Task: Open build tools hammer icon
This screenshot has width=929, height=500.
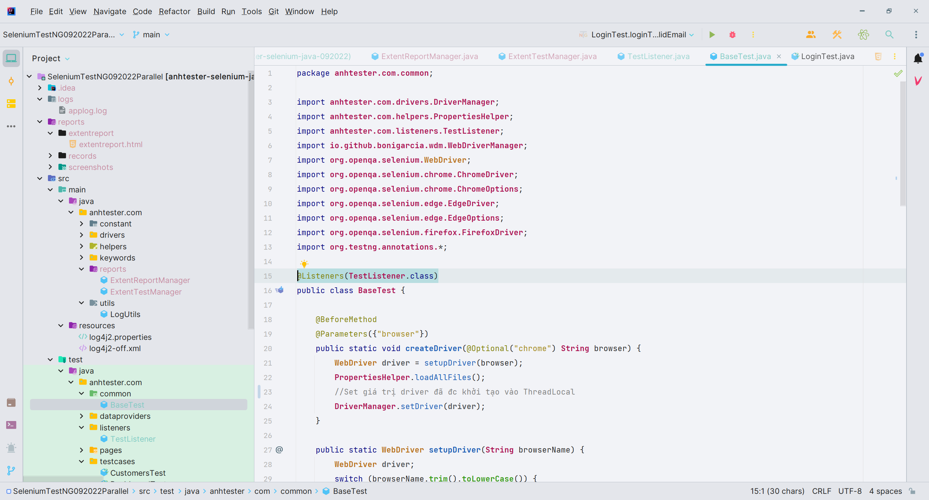Action: [x=837, y=35]
